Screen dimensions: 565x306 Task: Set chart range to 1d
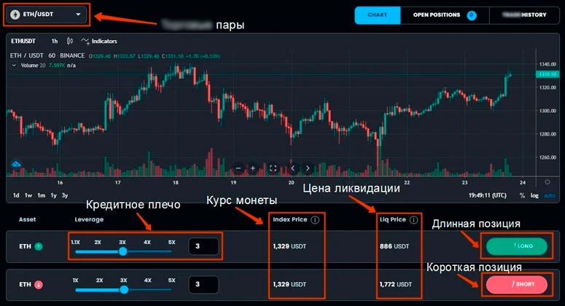[16, 195]
